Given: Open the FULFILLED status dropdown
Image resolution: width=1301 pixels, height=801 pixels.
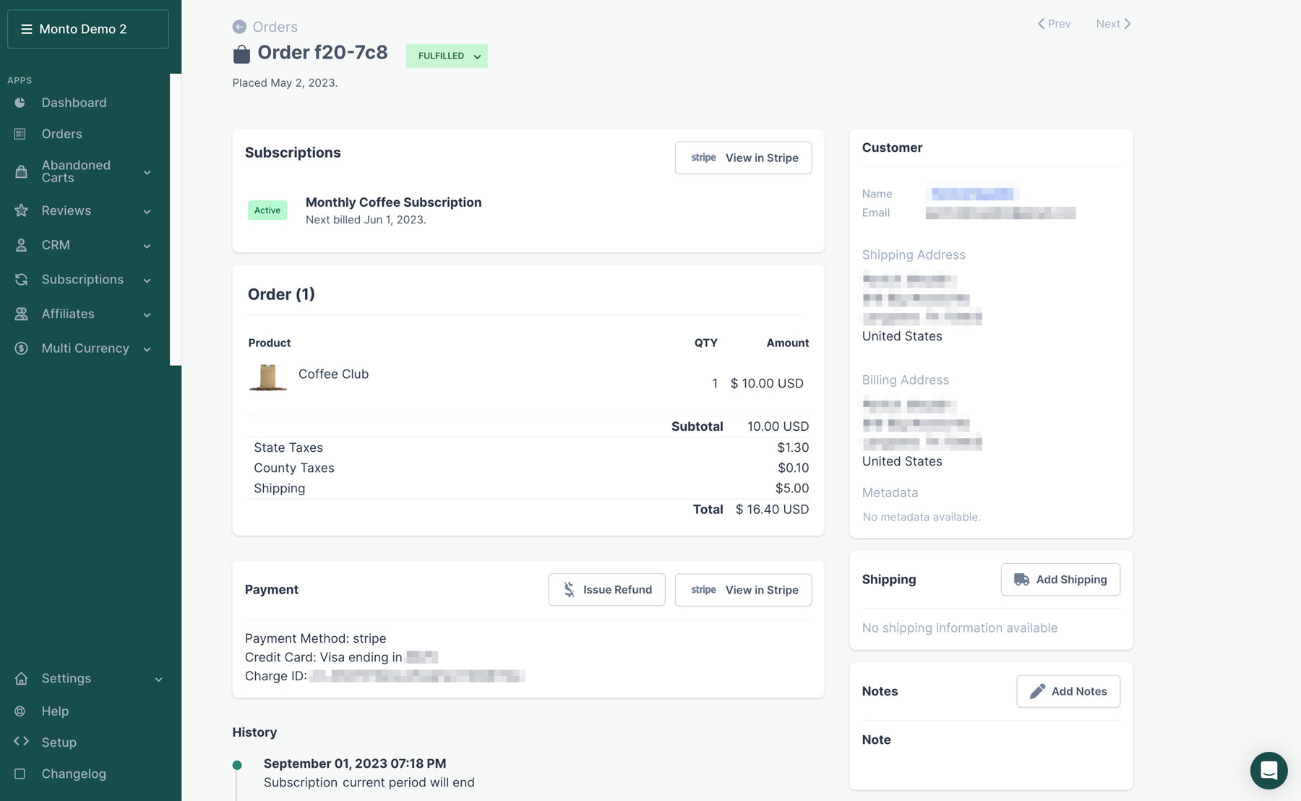Looking at the screenshot, I should coord(447,56).
